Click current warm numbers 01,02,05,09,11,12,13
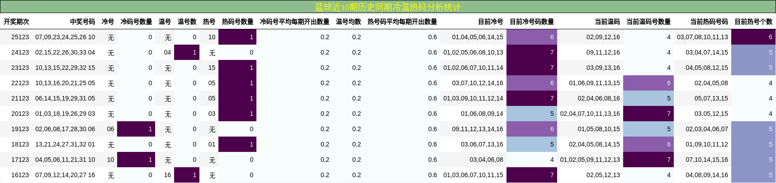Viewport: 776px width, 183px height. pyautogui.click(x=590, y=160)
